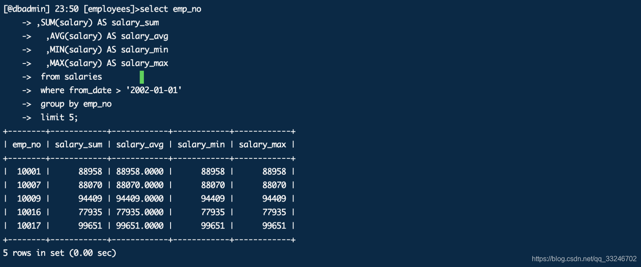Click emp_no cell '10016'
Screen dimensions: 641x267
click(x=29, y=212)
